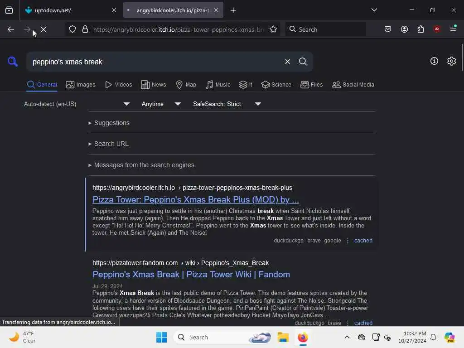Open notifications bell in taskbar
The image size is (464, 348).
pos(433,337)
